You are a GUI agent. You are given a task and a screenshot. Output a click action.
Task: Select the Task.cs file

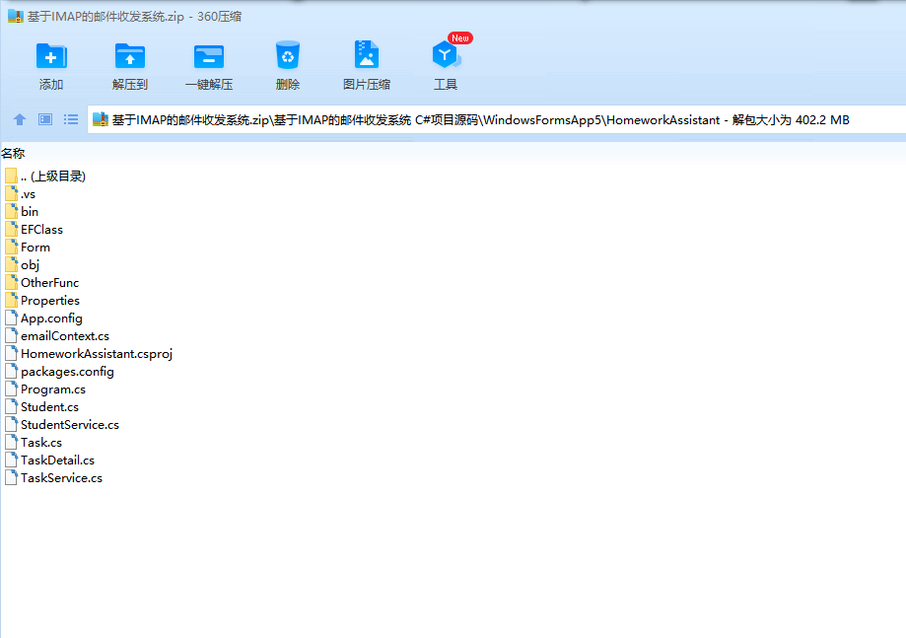[34, 443]
